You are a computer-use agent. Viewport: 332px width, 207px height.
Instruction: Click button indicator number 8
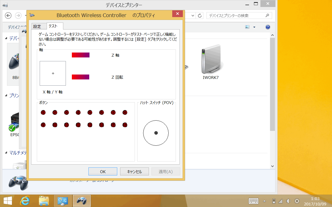click(x=125, y=112)
